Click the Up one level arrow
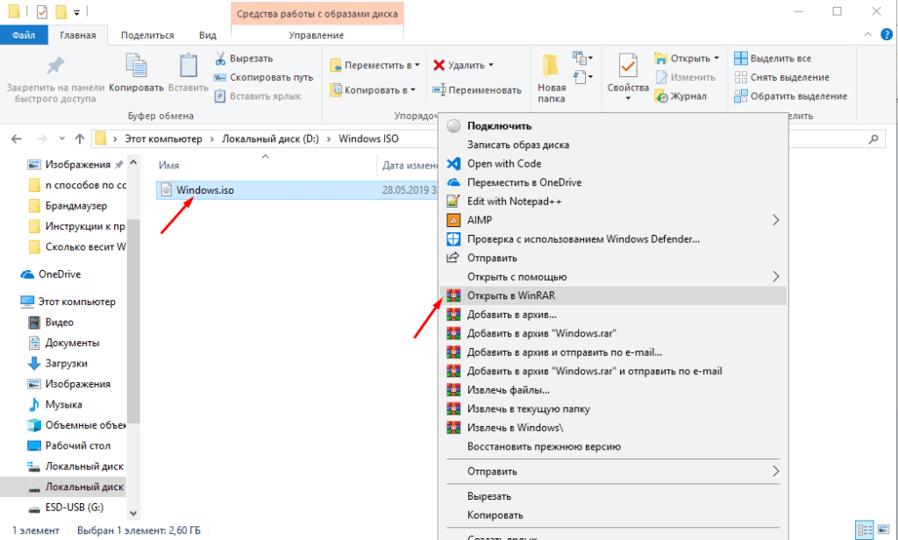Image resolution: width=898 pixels, height=540 pixels. point(79,139)
